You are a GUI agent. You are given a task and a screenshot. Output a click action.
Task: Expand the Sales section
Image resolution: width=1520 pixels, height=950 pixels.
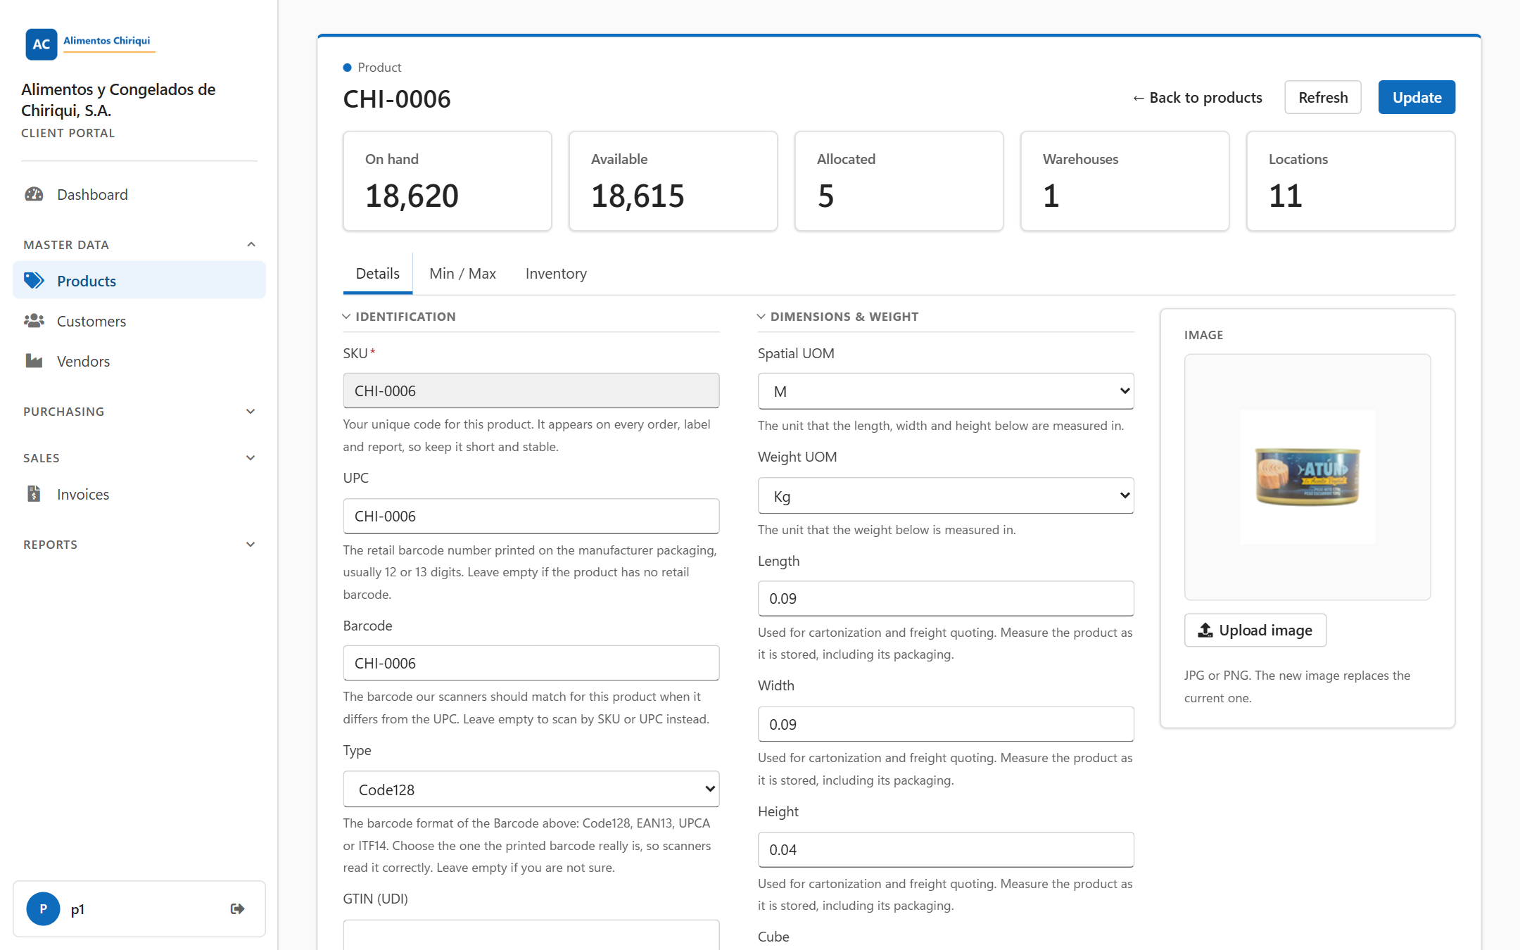(x=251, y=457)
